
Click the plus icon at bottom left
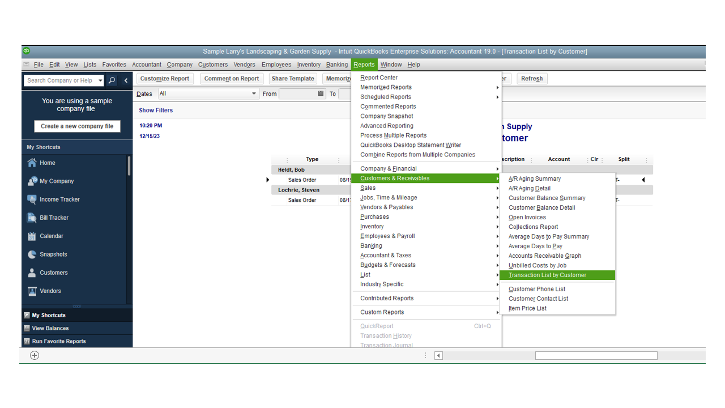(x=35, y=355)
